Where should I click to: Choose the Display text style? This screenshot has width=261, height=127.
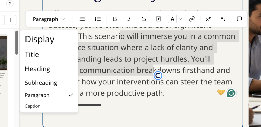40,39
